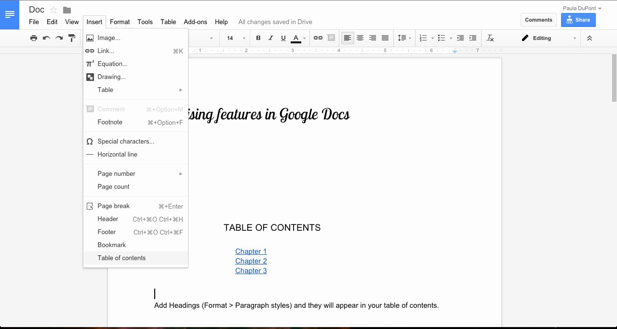Choose Equation... from Insert menu
617x329 pixels.
tap(135, 64)
